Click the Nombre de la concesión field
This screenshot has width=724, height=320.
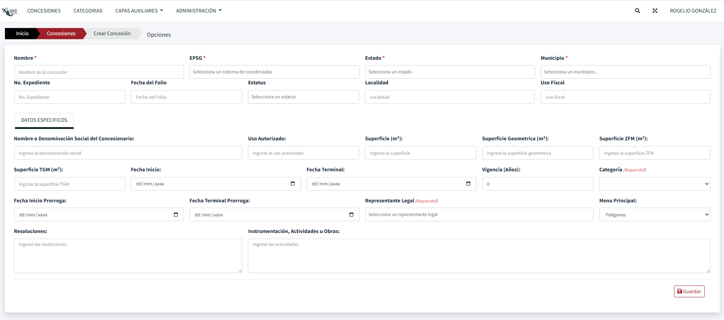click(98, 72)
